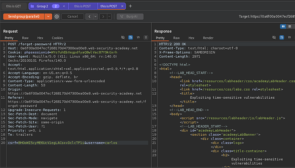Viewport: 295px width, 168px height.
Task: Select Response Pretty tab
Action: 160,38
